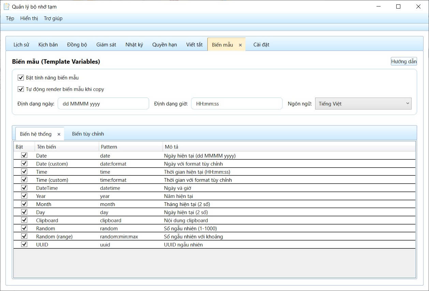Viewport: 429px width, 291px height.
Task: Switch to the Cài đặt tab
Action: 261,45
